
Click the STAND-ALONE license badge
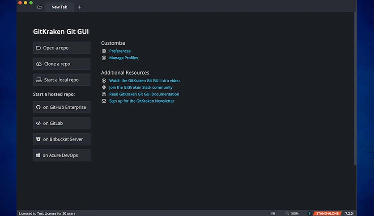click(327, 213)
